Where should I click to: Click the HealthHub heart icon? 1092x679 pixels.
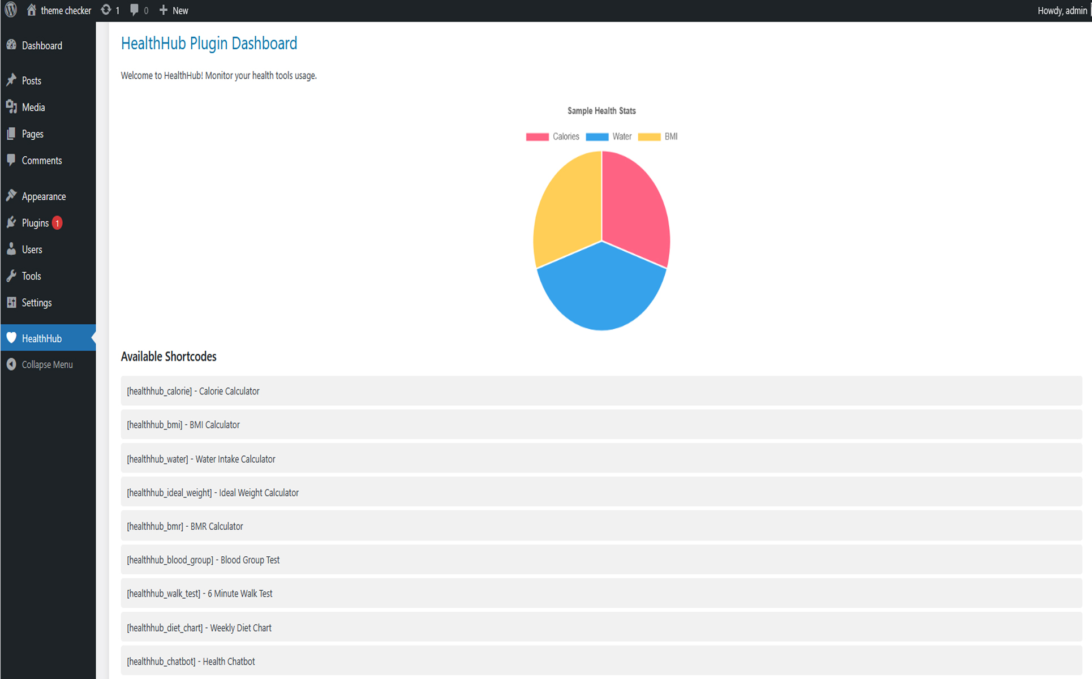click(x=11, y=338)
